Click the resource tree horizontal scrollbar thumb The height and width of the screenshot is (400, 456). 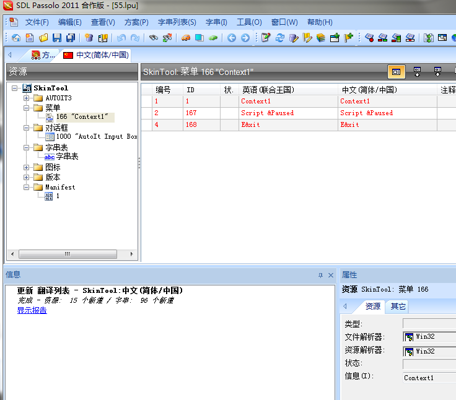click(68, 254)
